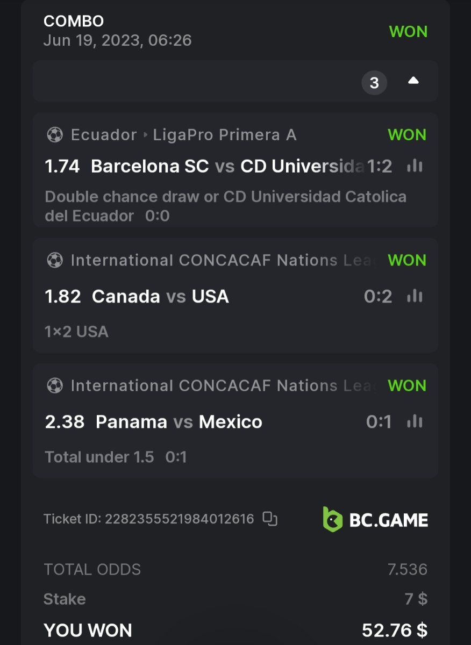
Task: Click soccer ball icon in Canada vs USA card
Action: click(x=55, y=260)
